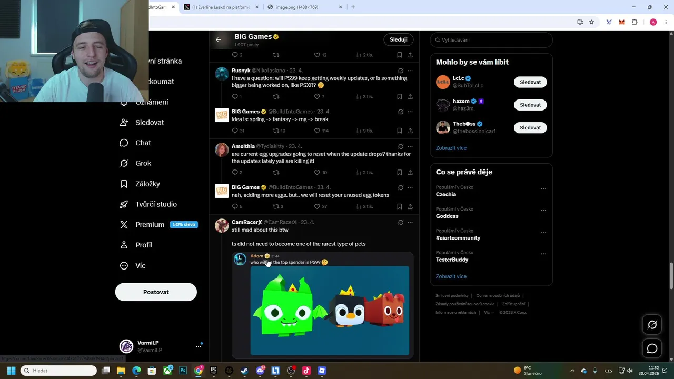Open more options on CamRacerX's post
Image resolution: width=674 pixels, height=379 pixels.
(410, 222)
